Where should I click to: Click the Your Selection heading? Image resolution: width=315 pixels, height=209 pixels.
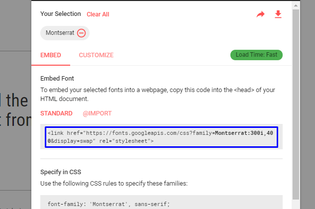pos(61,13)
